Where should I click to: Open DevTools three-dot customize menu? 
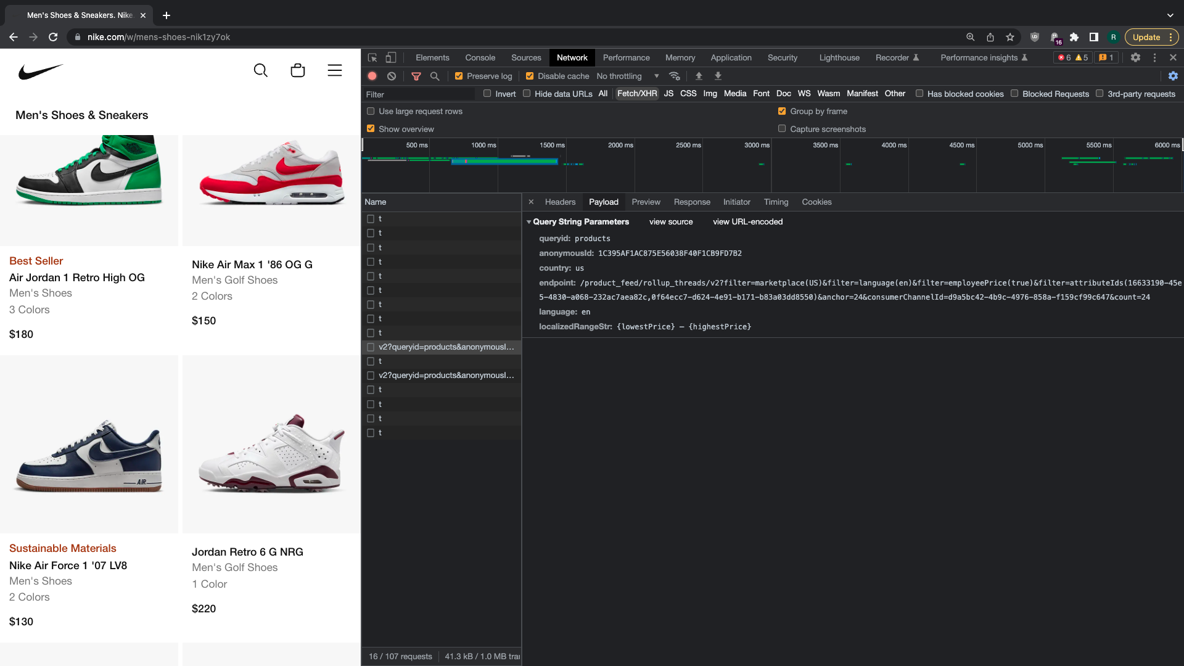[1155, 57]
